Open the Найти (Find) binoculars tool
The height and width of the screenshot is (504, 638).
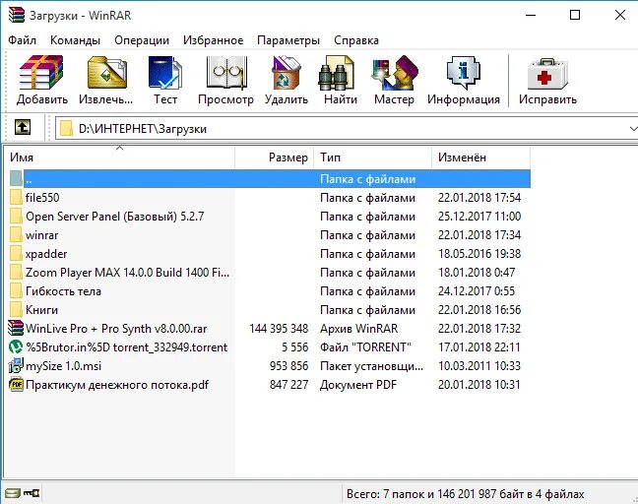(336, 73)
